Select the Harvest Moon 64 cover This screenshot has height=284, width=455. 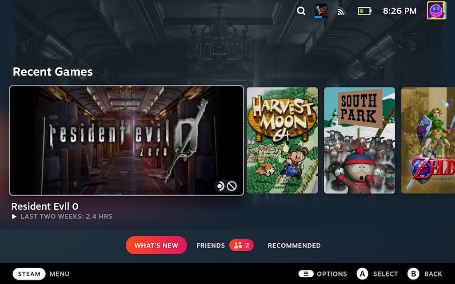click(282, 140)
